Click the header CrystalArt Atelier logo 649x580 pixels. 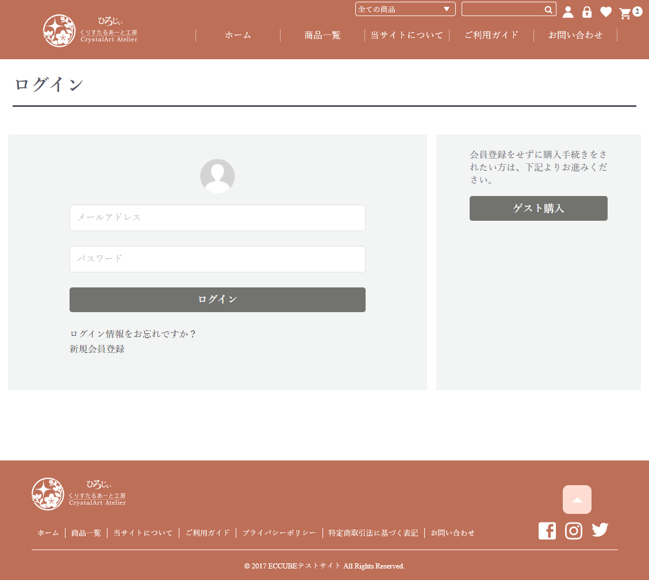coord(90,31)
